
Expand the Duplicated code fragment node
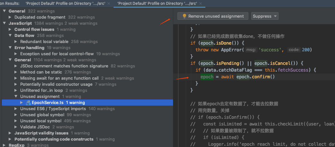[10, 17]
